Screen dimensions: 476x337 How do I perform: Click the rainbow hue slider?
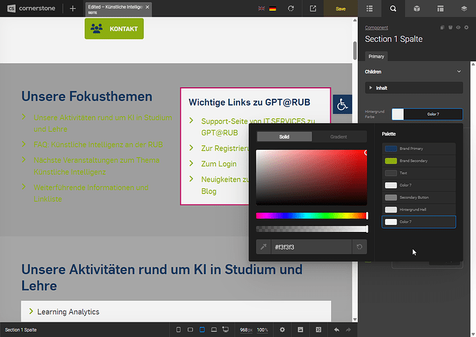click(x=311, y=215)
